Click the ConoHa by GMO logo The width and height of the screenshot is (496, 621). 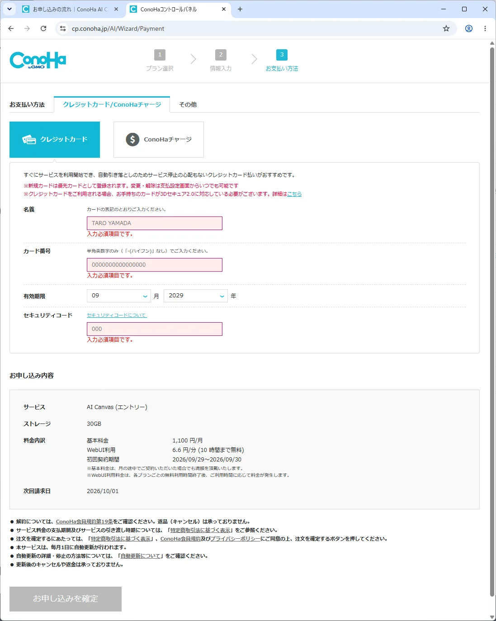click(x=38, y=60)
